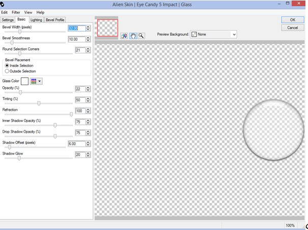This screenshot has width=308, height=230.
Task: Open the glass color palette grid
Action: point(34,81)
